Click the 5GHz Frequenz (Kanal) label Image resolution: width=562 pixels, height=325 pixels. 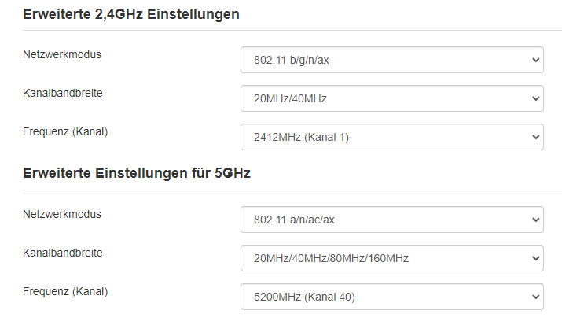coord(65,291)
